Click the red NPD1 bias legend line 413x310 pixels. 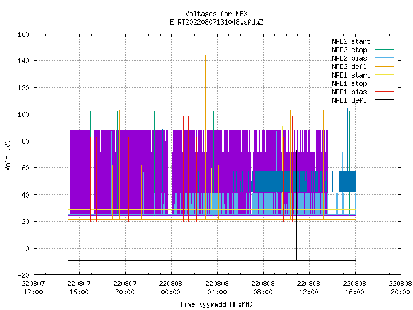point(384,92)
